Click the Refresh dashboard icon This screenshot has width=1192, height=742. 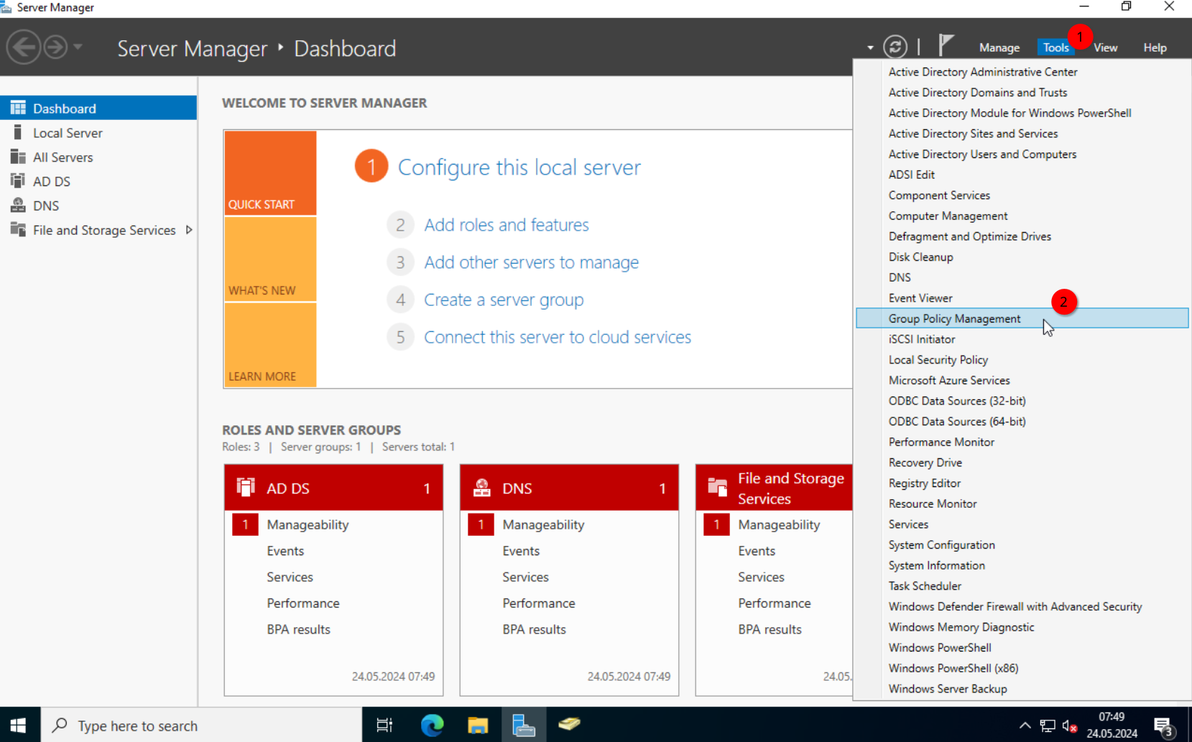pos(895,47)
